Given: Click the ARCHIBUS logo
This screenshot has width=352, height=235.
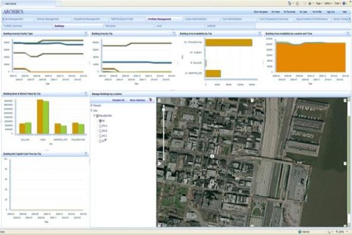Looking at the screenshot, I should (x=13, y=12).
